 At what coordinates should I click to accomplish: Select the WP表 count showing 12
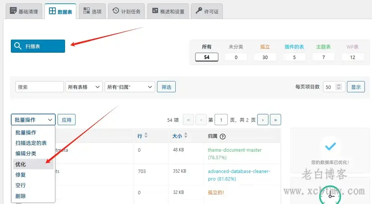coord(353,57)
